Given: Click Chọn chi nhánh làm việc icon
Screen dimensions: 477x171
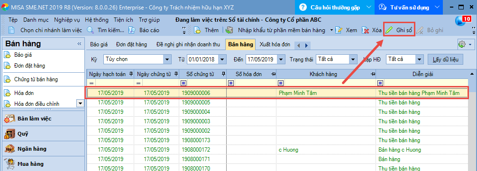Looking at the screenshot, I should (x=11, y=30).
